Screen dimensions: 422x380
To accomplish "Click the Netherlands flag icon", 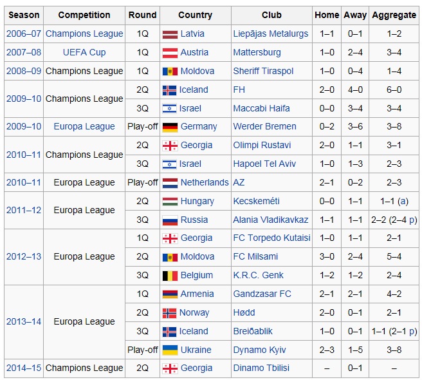I will tap(170, 182).
